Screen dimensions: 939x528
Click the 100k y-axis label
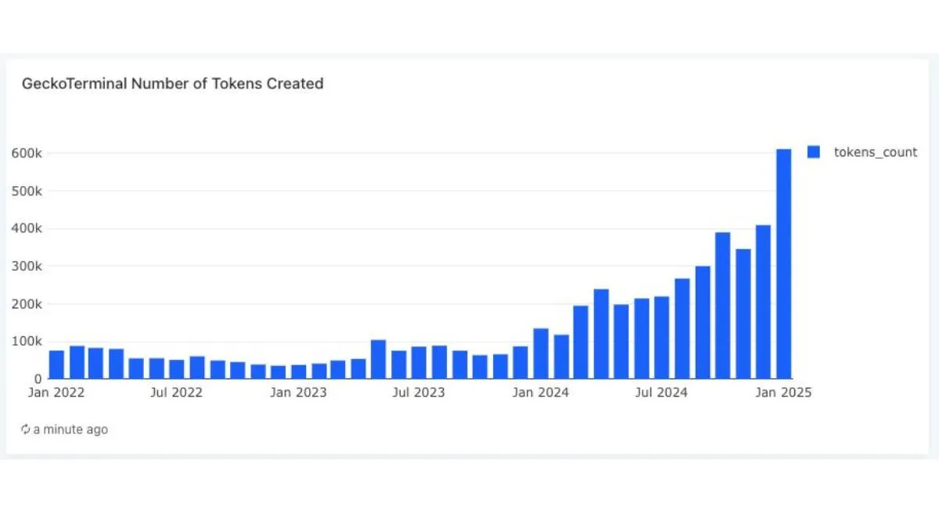pyautogui.click(x=27, y=341)
